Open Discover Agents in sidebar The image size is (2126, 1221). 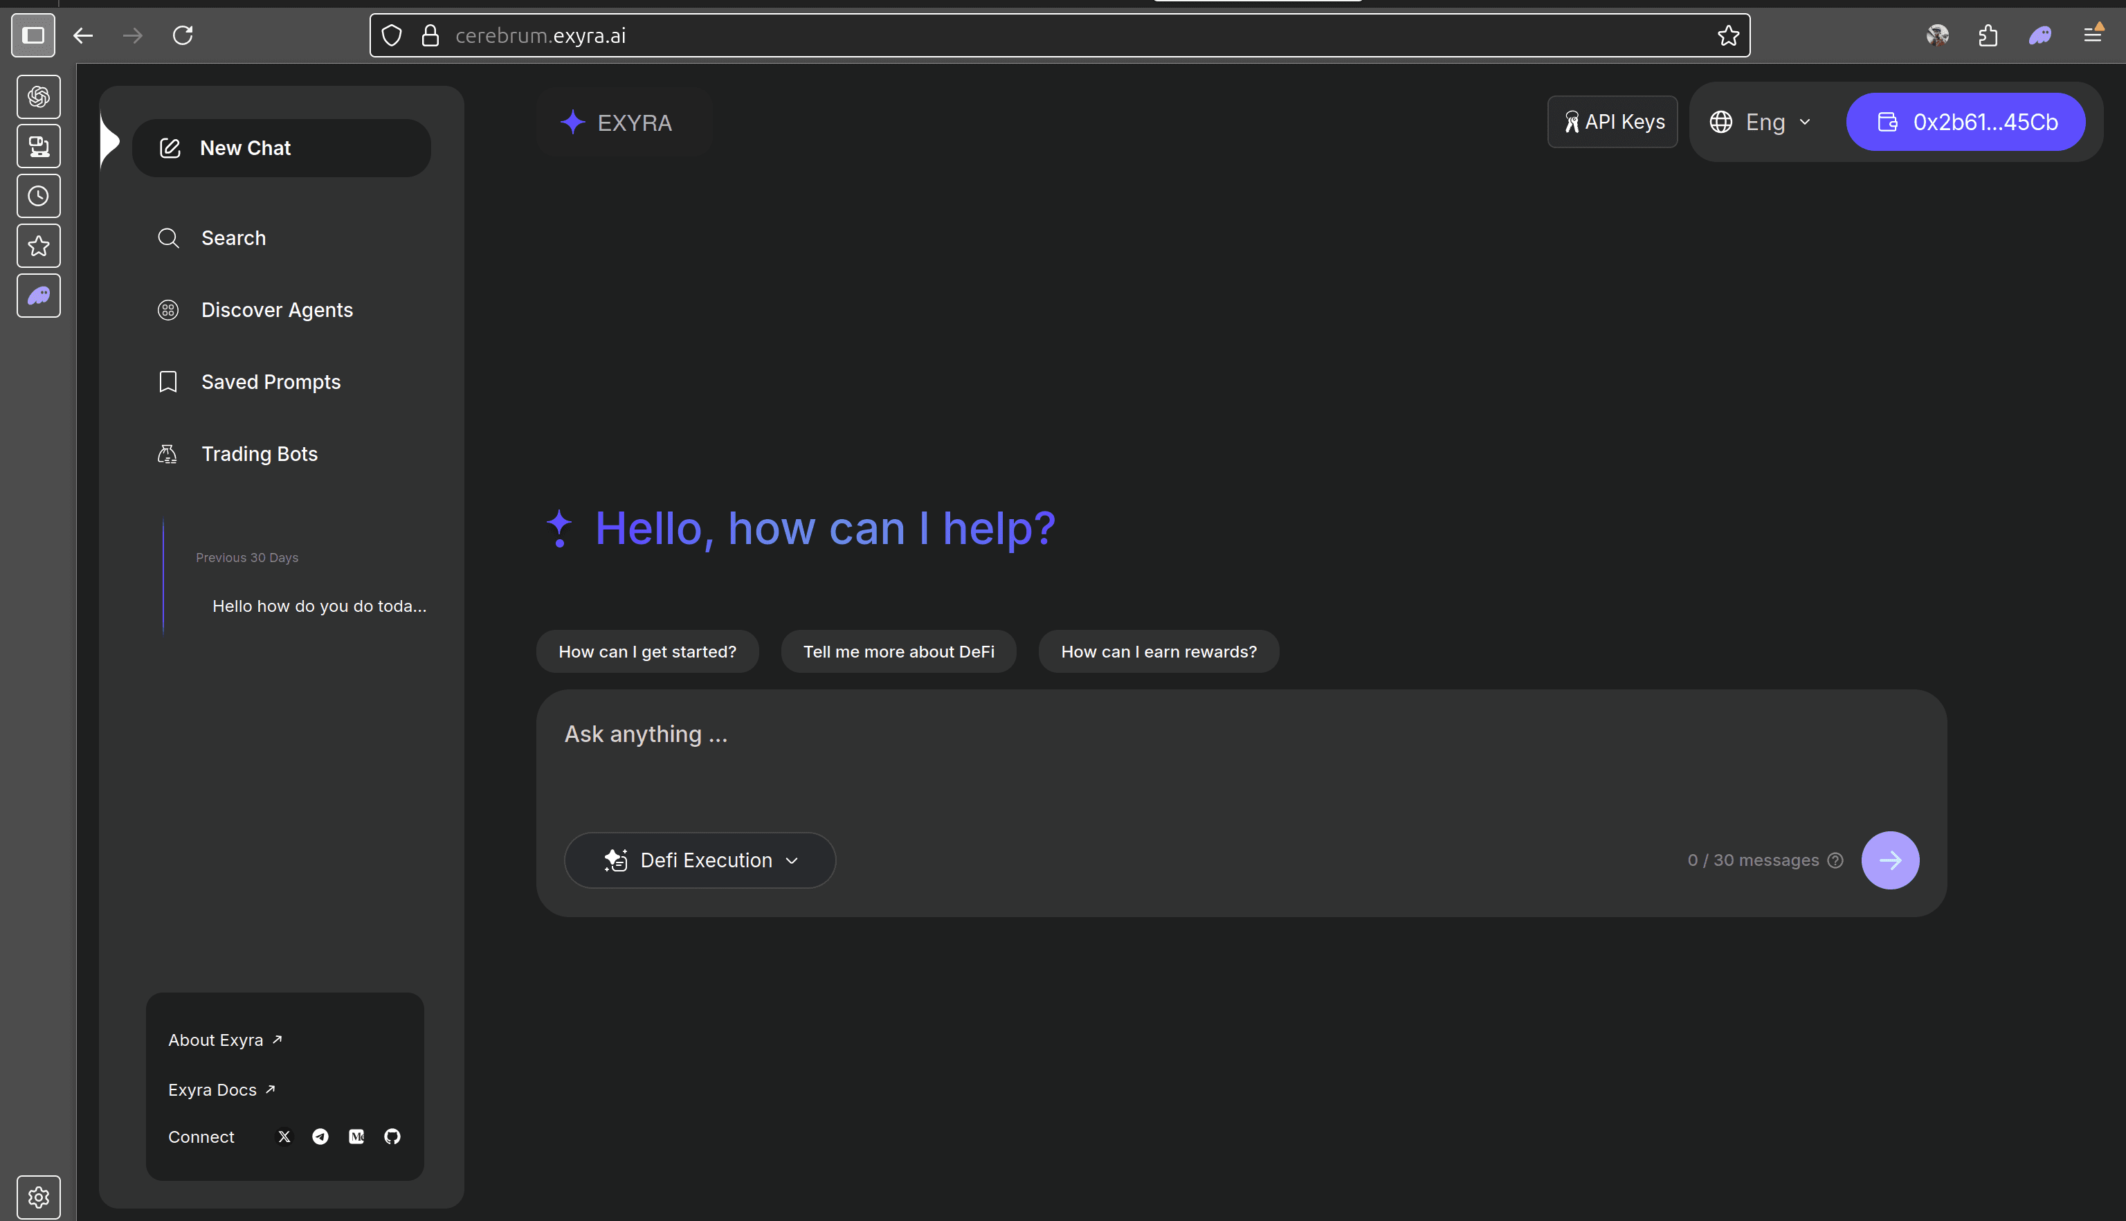click(277, 310)
